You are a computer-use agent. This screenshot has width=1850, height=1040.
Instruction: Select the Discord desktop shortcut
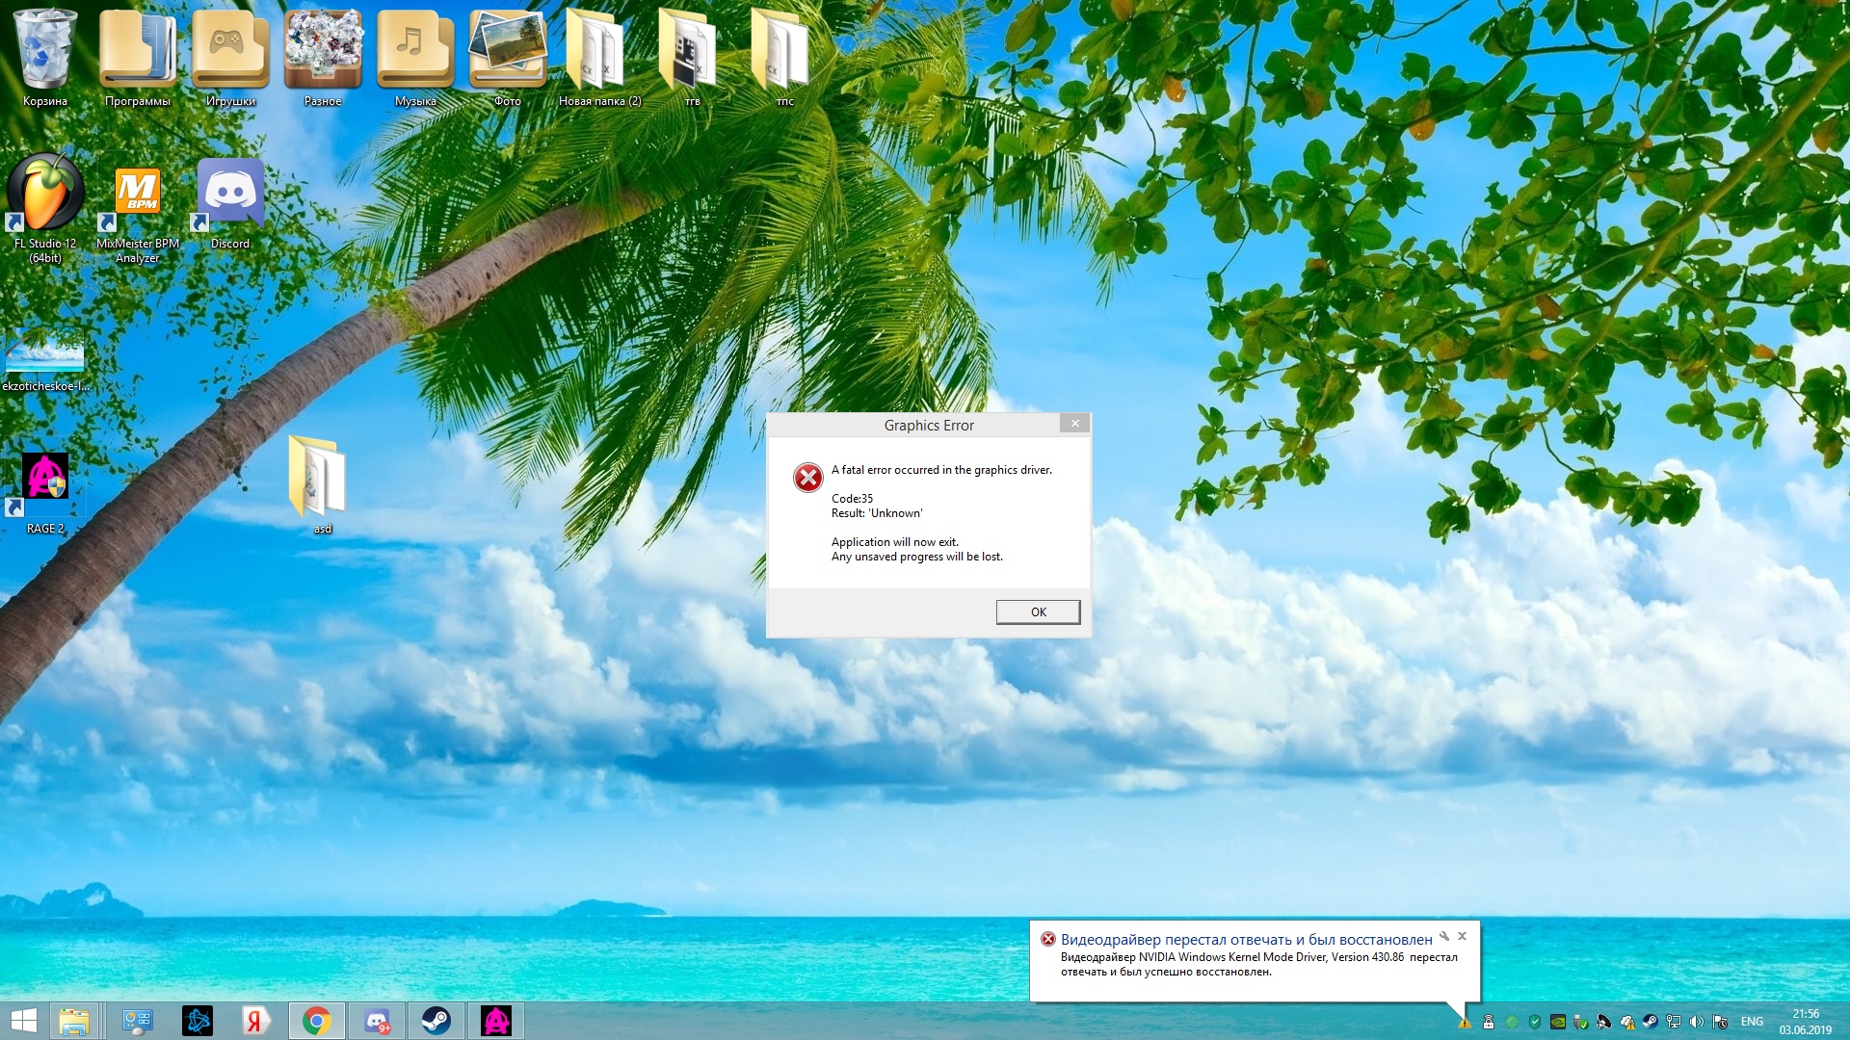pyautogui.click(x=230, y=195)
